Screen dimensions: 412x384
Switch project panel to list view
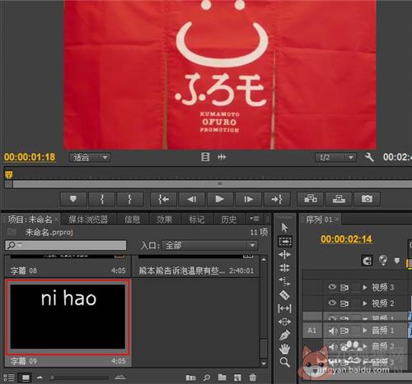[9, 377]
